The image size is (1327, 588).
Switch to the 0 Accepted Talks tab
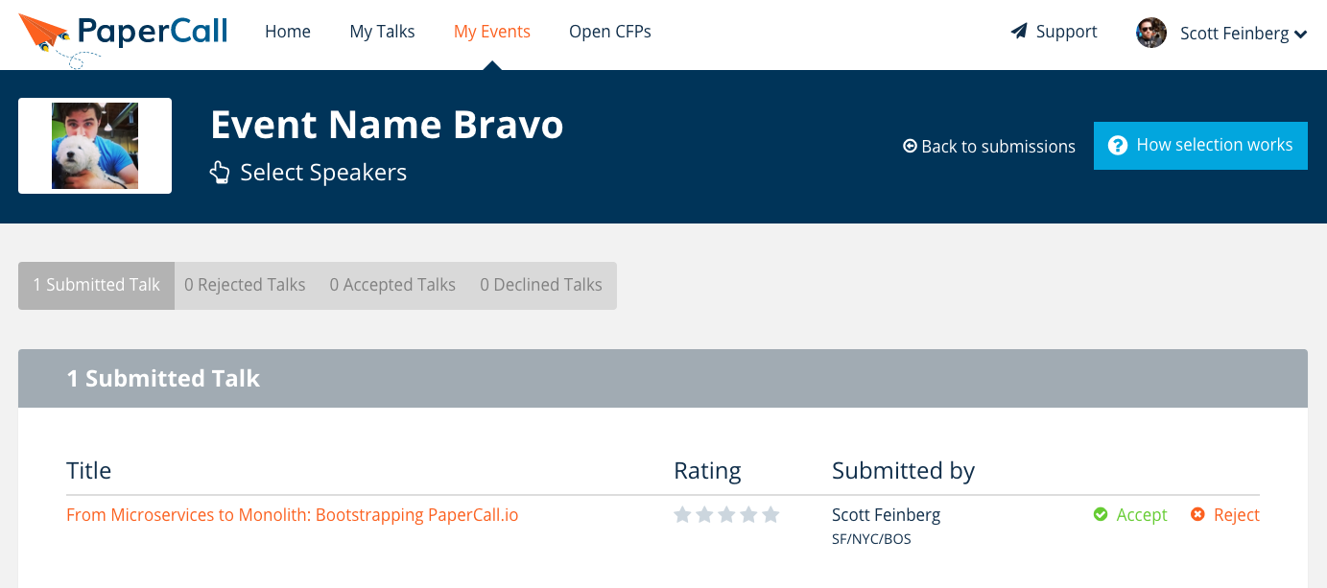392,285
